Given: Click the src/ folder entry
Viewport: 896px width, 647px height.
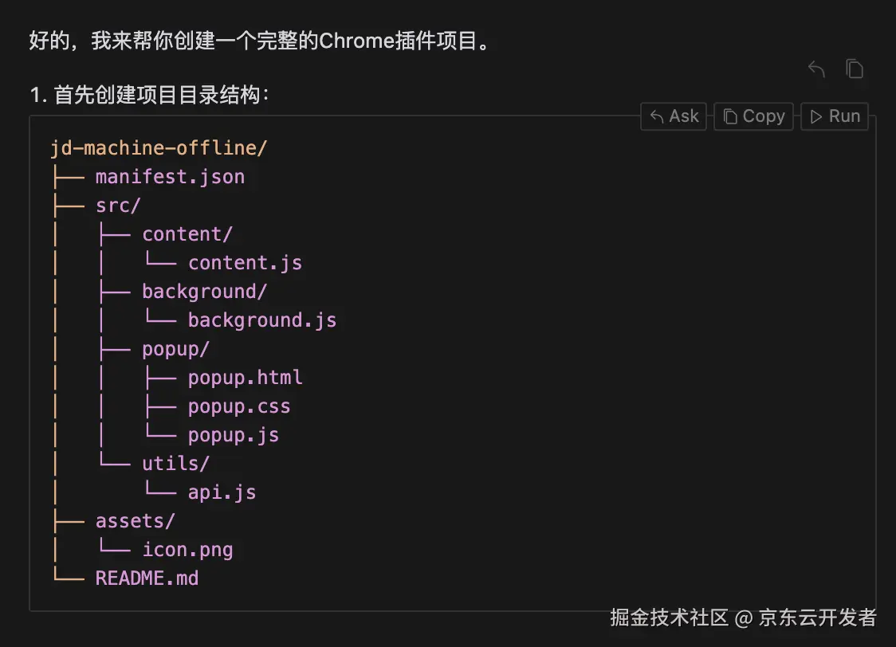Looking at the screenshot, I should click(x=118, y=206).
